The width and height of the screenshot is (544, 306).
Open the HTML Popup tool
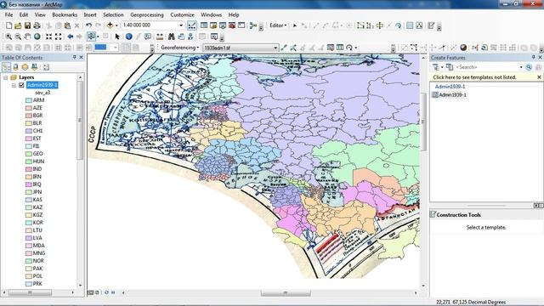[x=148, y=37]
